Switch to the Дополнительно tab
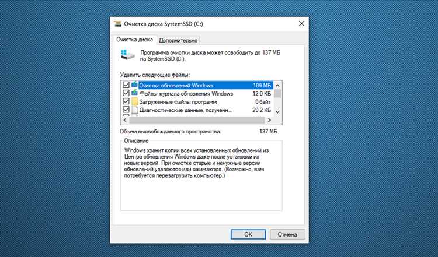The width and height of the screenshot is (438, 257). coord(178,40)
